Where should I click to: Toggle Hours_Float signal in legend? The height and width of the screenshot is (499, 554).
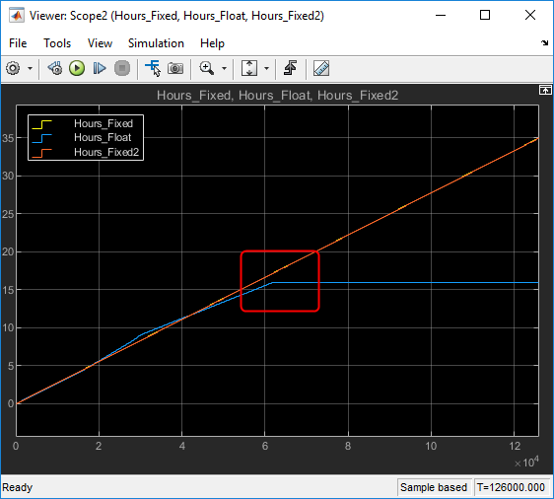point(103,137)
